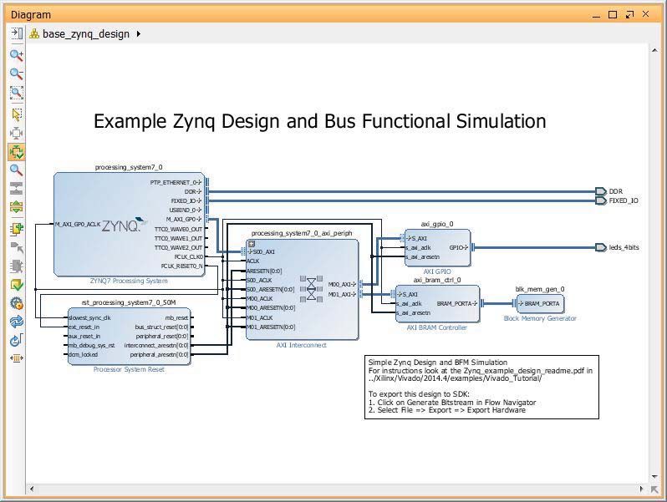Select the leds_4bits external port
Screen dimensions: 667x502
(601, 247)
